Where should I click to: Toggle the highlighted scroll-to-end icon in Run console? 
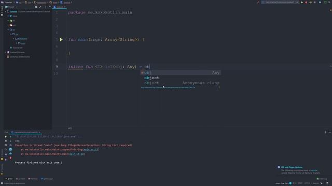tap(10, 149)
